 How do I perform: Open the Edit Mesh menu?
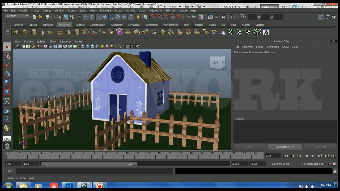(x=106, y=11)
